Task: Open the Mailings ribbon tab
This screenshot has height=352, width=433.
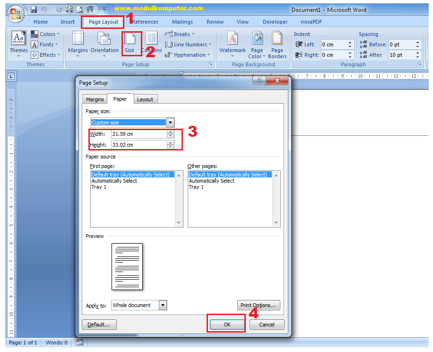Action: pyautogui.click(x=182, y=21)
